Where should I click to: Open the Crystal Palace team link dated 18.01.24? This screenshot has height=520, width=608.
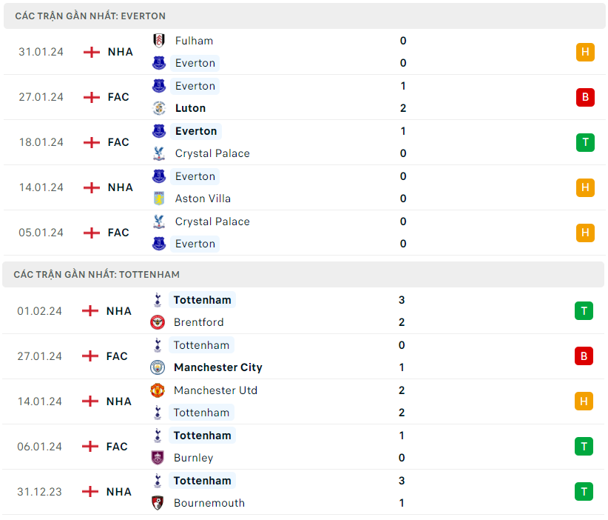(212, 153)
